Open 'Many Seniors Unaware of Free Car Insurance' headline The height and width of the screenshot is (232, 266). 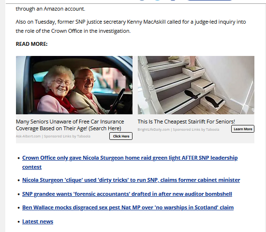pyautogui.click(x=70, y=125)
